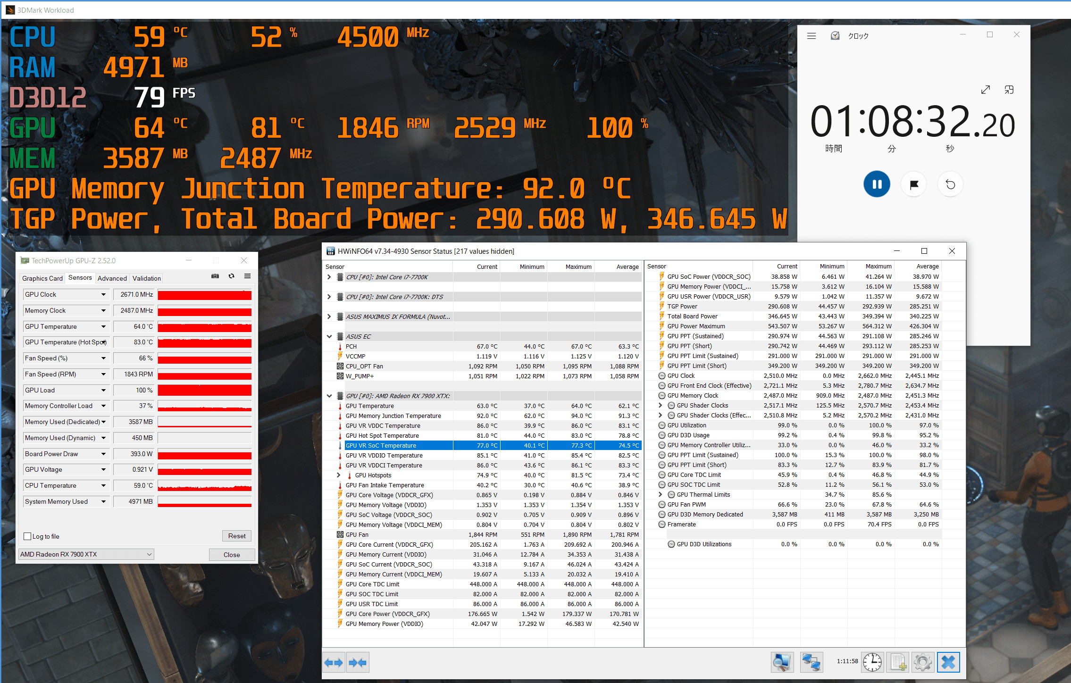Switch to the Graphics Card tab

coord(42,278)
